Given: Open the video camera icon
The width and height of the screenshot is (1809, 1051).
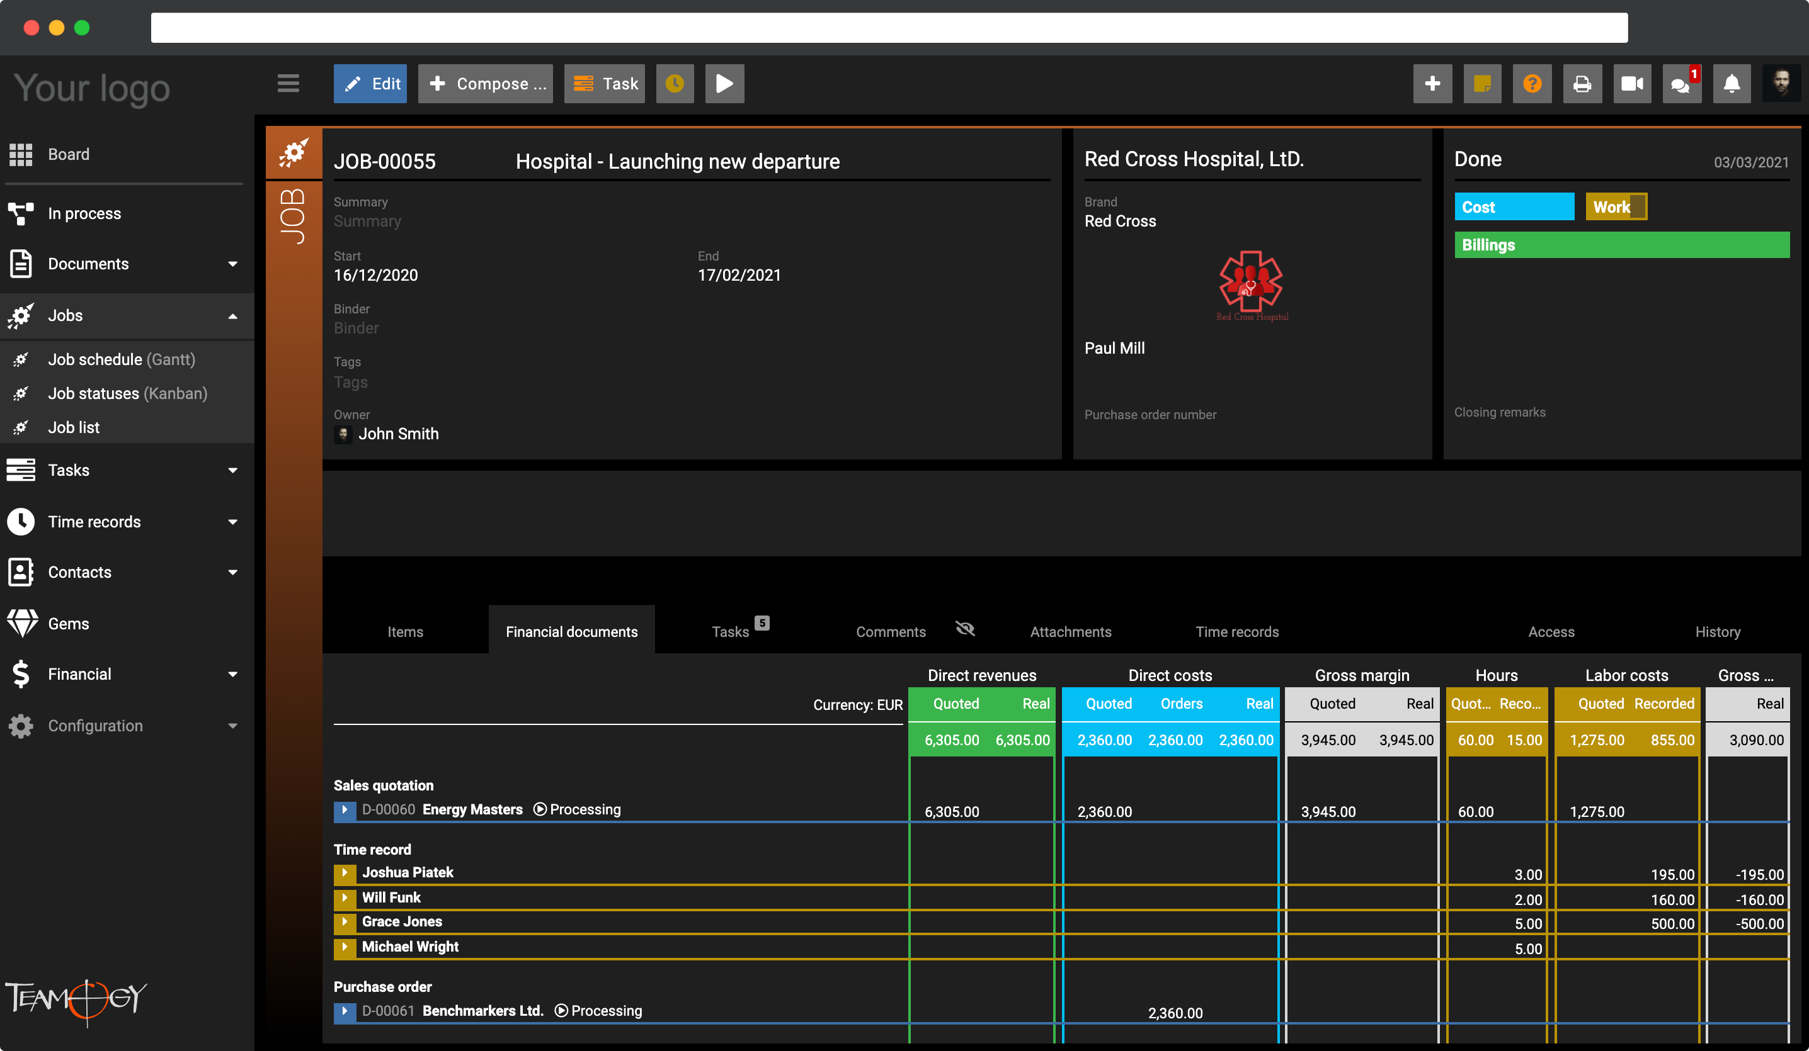Looking at the screenshot, I should pyautogui.click(x=1633, y=84).
